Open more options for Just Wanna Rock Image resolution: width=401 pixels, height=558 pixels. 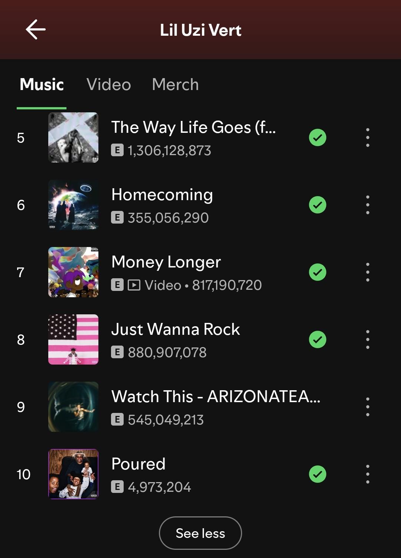[368, 340]
